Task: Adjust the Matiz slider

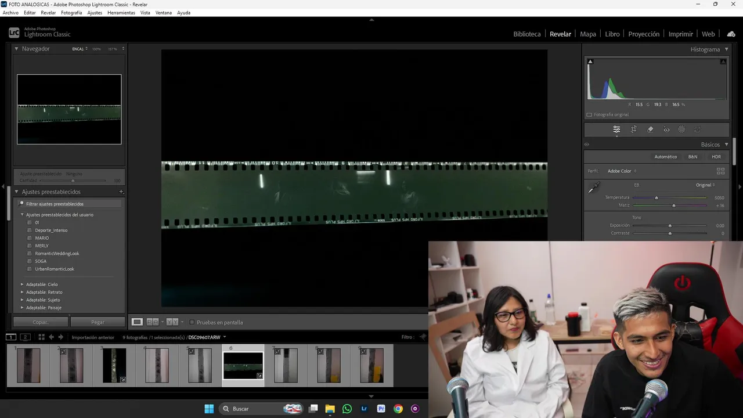Action: click(673, 206)
